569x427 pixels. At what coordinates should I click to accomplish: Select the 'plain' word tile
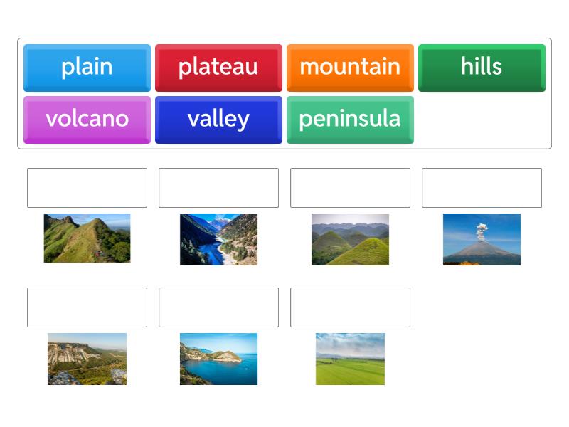pyautogui.click(x=87, y=68)
